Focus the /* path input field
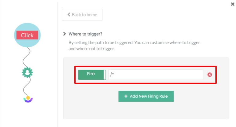The height and width of the screenshot is (127, 236). [156, 75]
